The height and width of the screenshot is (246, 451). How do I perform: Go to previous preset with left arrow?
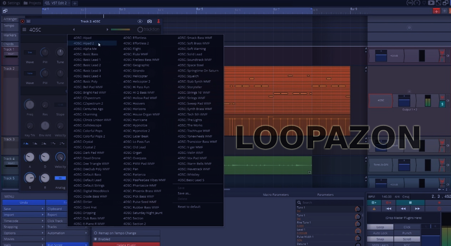74,30
